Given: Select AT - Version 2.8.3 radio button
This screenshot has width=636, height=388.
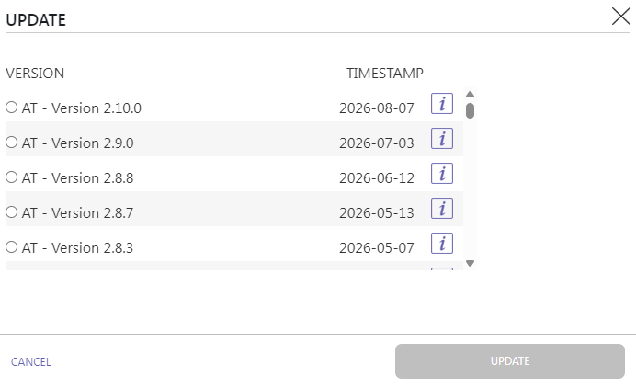Looking at the screenshot, I should pos(11,246).
